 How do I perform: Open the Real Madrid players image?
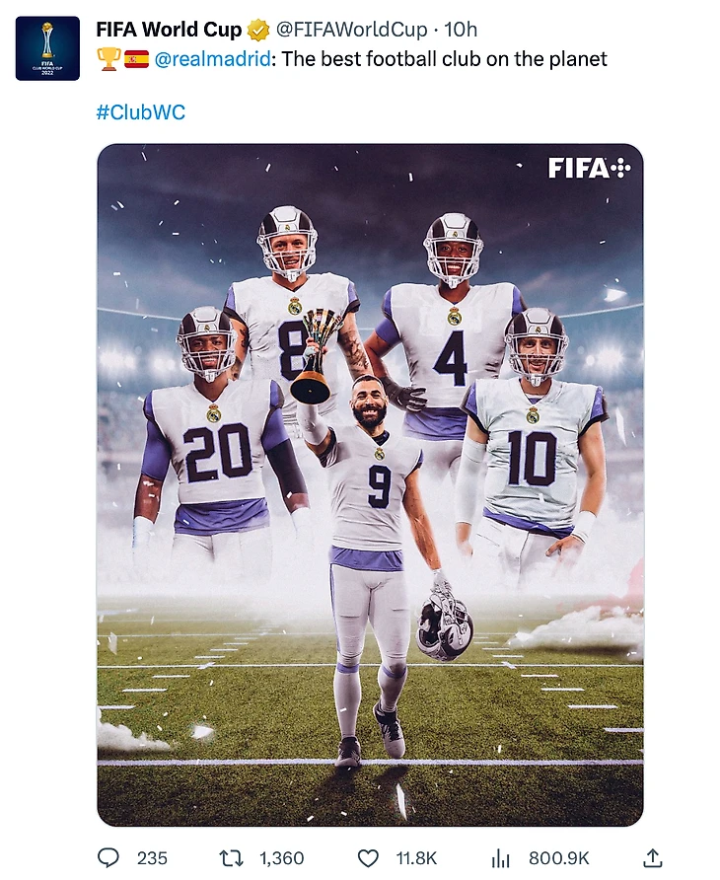(371, 485)
